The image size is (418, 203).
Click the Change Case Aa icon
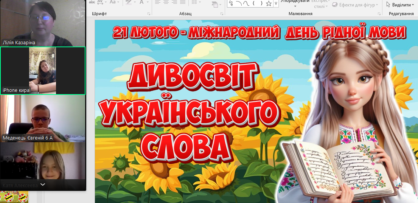(x=113, y=2)
